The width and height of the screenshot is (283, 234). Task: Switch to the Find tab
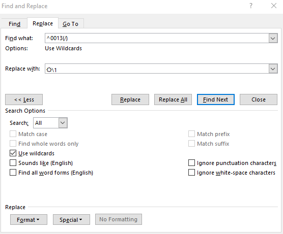pyautogui.click(x=14, y=24)
